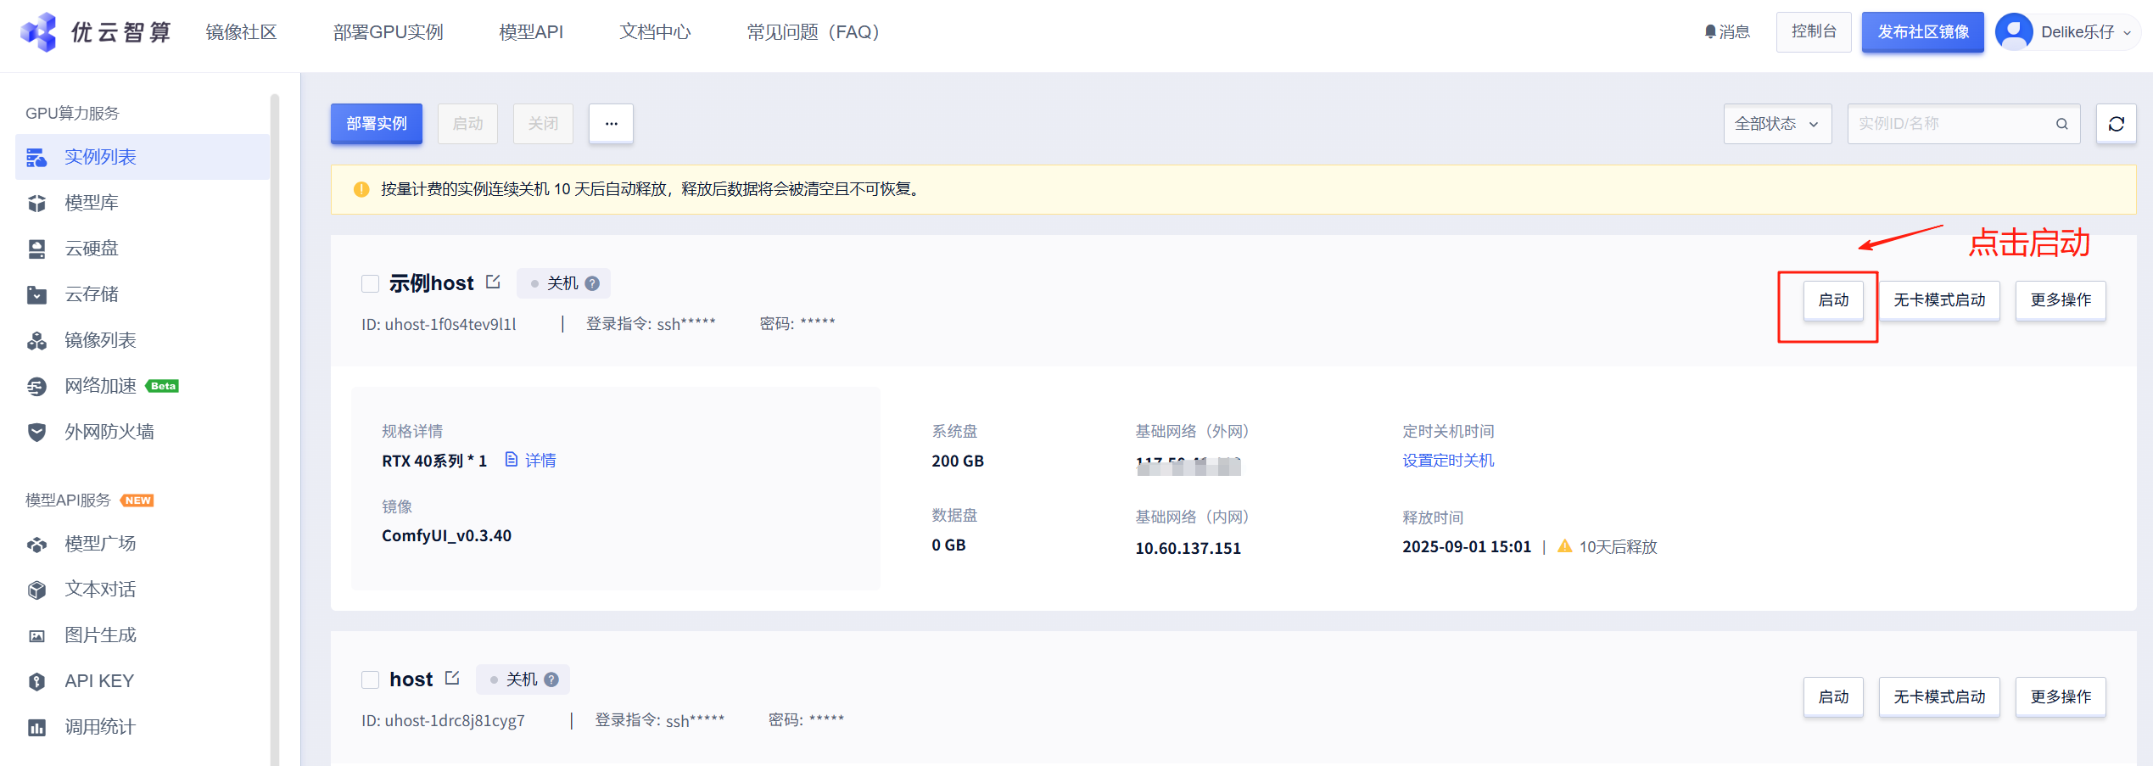Edit name icon next to host
Viewport: 2153px width, 766px height.
click(452, 678)
